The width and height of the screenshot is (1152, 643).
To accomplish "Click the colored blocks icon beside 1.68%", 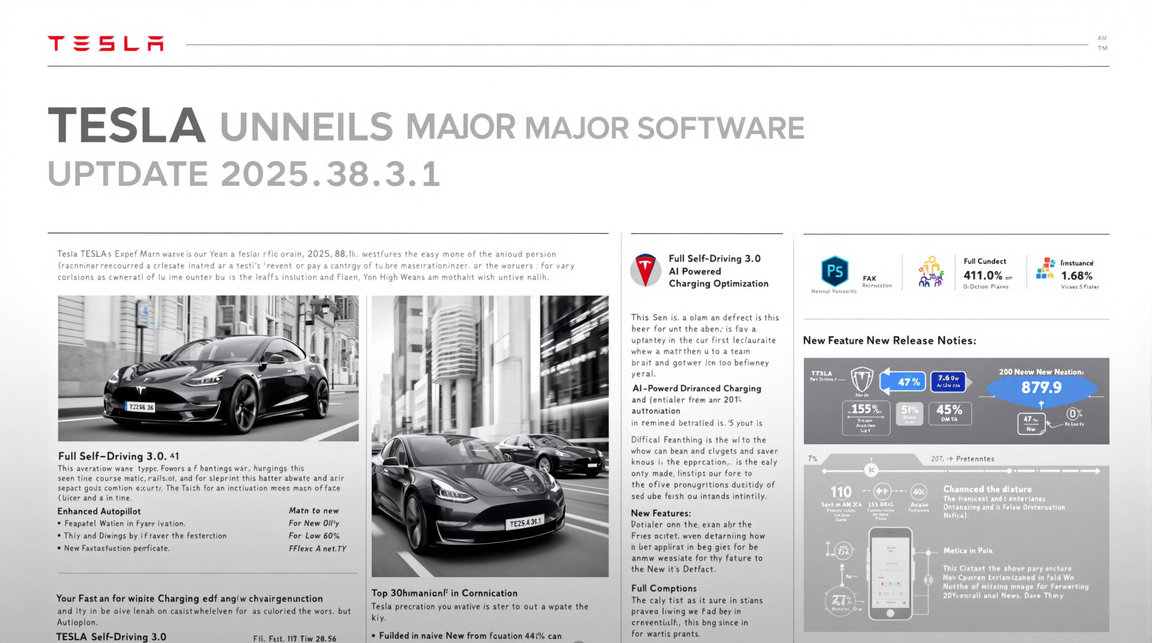I will (x=1045, y=268).
